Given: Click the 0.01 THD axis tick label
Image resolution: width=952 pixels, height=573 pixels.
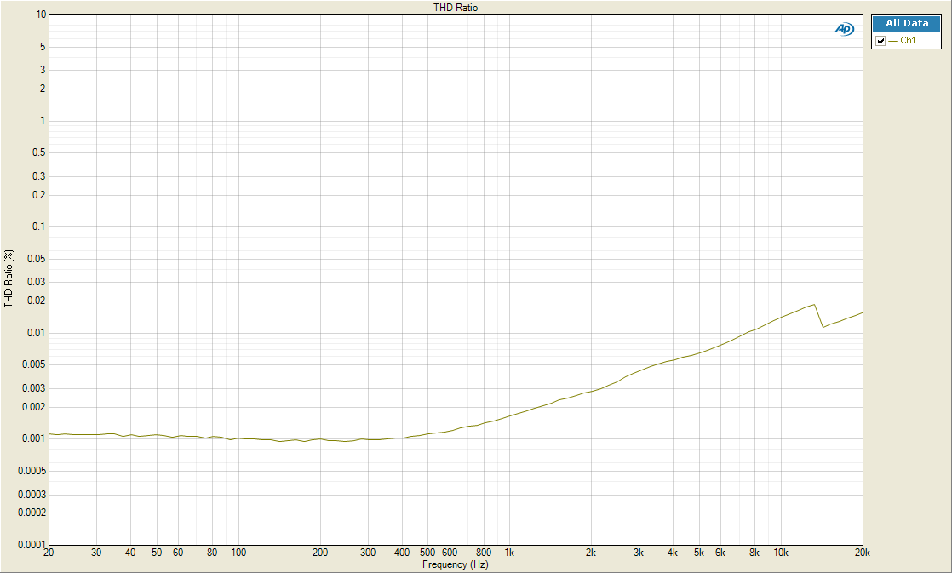Looking at the screenshot, I should pyautogui.click(x=36, y=333).
